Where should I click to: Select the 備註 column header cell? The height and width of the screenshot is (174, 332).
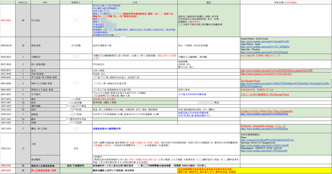coord(208,2)
